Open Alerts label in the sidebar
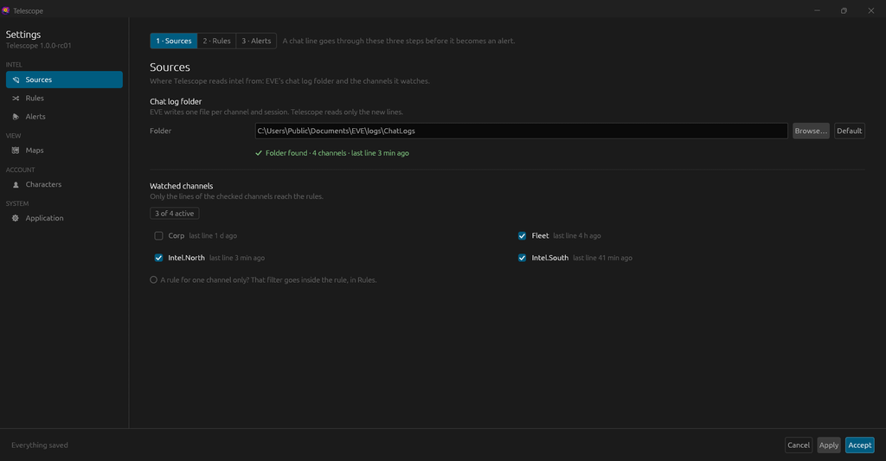Viewport: 886px width, 461px height. pos(35,117)
